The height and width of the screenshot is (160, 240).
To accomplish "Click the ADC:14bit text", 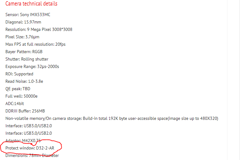I will pyautogui.click(x=14, y=103).
